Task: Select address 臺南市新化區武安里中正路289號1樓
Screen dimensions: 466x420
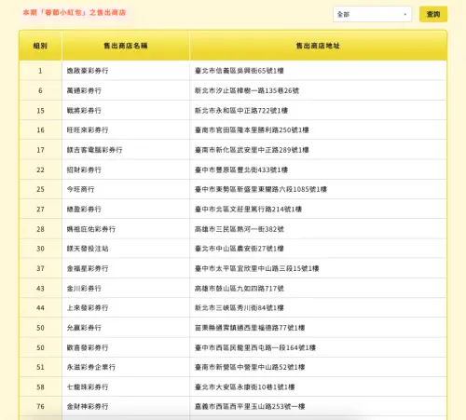Action: pyautogui.click(x=252, y=150)
